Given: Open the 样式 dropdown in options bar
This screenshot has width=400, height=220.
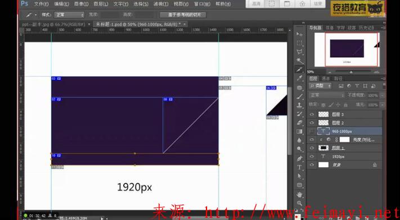Looking at the screenshot, I should (69, 15).
